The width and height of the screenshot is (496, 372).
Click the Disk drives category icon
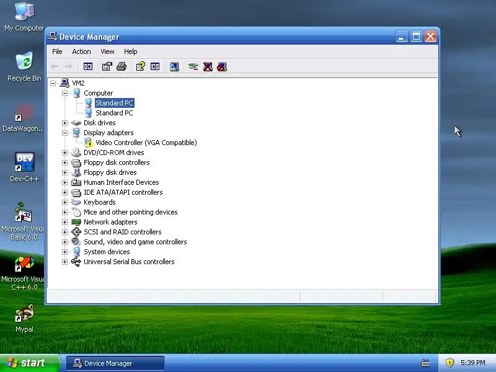point(76,123)
